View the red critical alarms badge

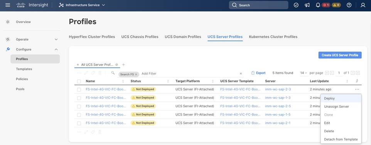pos(326,5)
